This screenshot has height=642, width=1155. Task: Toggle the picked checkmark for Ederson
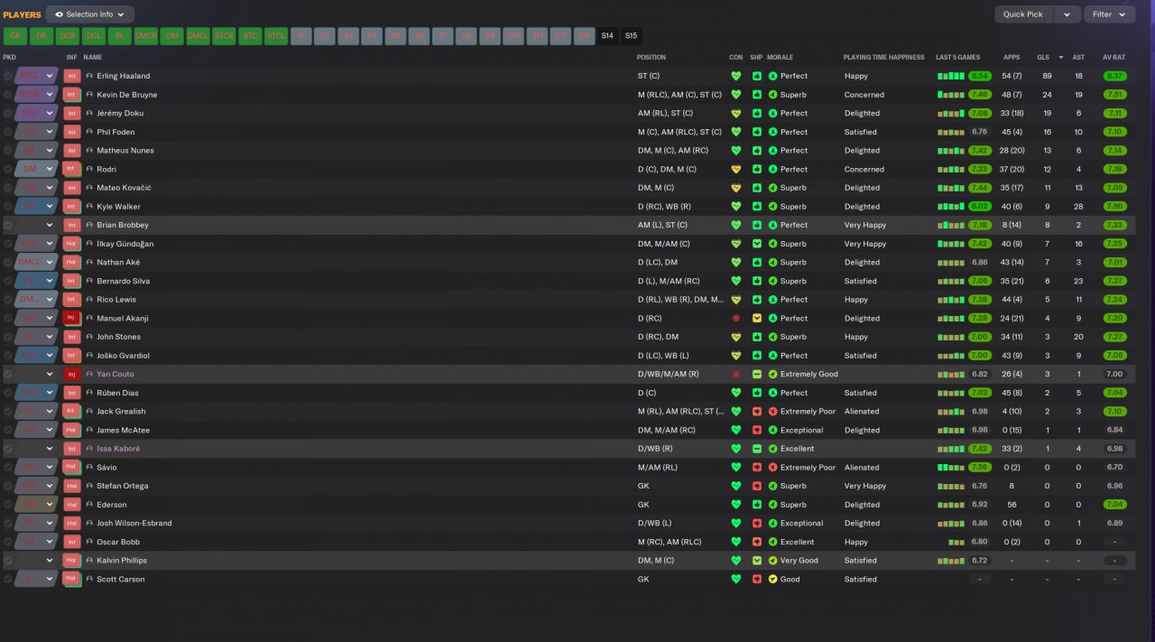8,504
